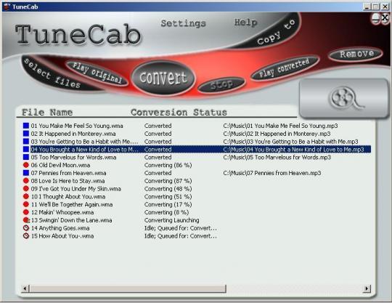Screen dimensions: 392x303
Task: Click red converting icon for 06 Old Devil Moon
Action: pos(26,165)
